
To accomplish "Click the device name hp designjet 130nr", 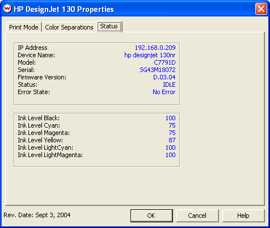I will [150, 55].
